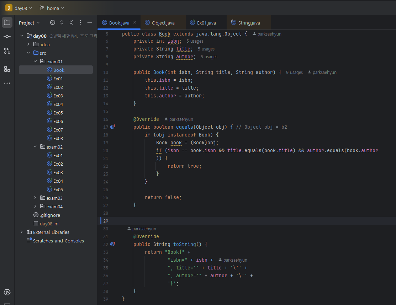Viewport: 396px width, 305px height.
Task: Click the More tool windows ellipsis icon
Action: click(7, 83)
